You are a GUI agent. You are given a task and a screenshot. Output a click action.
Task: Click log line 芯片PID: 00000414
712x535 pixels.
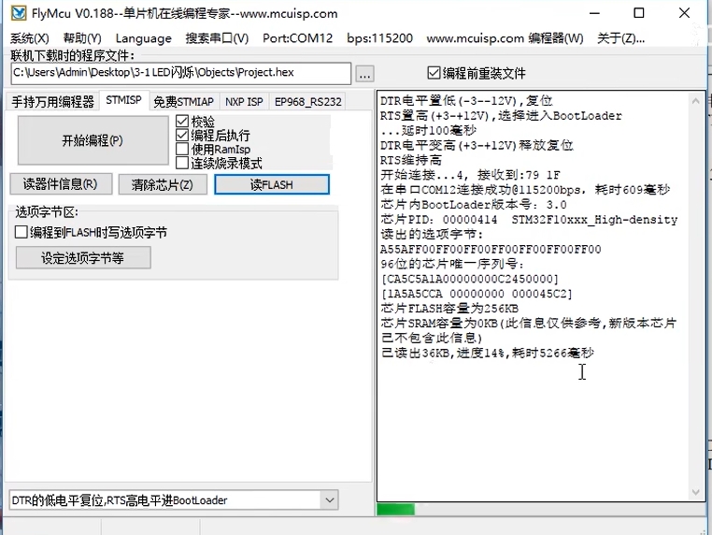point(529,220)
